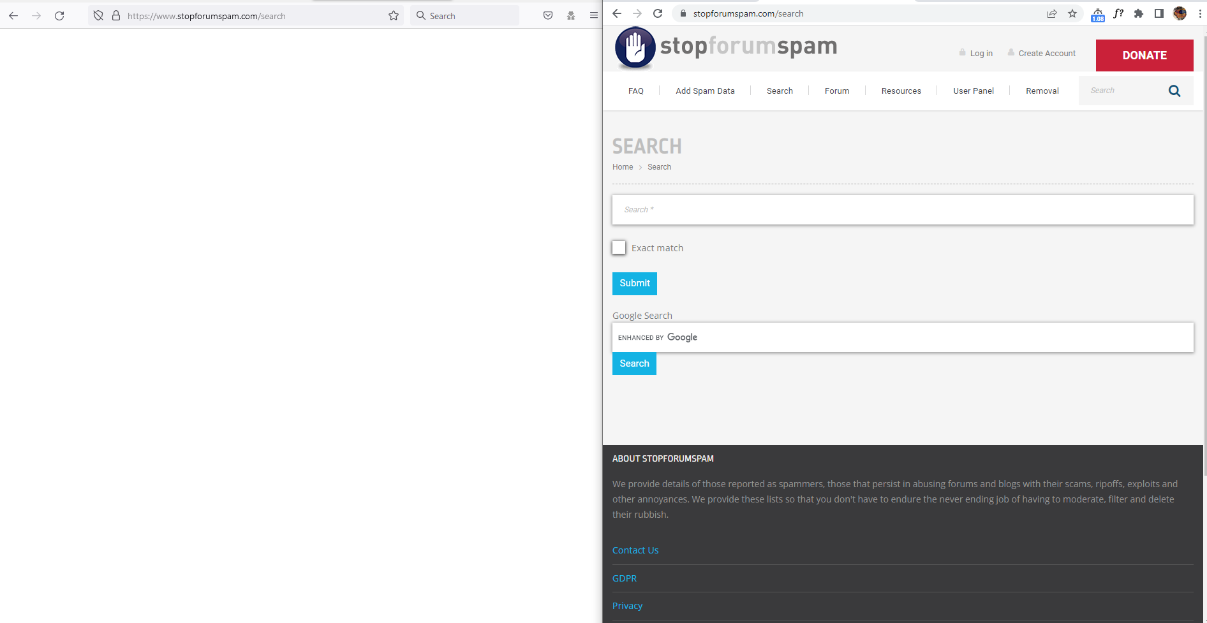Click the 1.08 badge extension icon
Viewport: 1207px width, 623px height.
coord(1098,15)
